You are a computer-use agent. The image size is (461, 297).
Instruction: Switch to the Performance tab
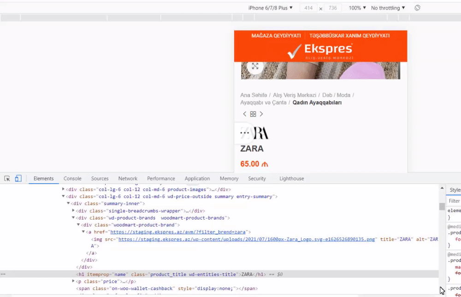click(x=161, y=178)
